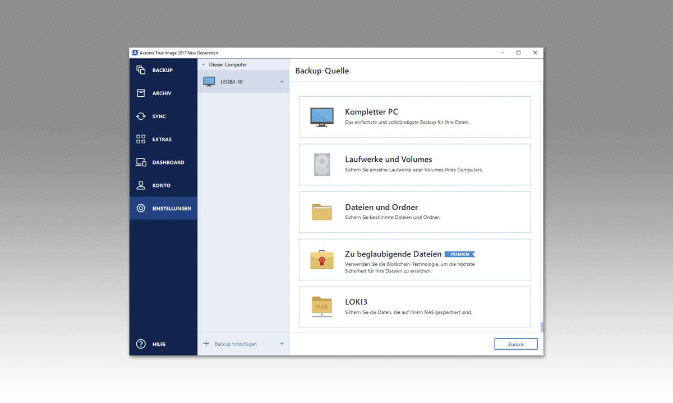Open the HILFE label
The width and height of the screenshot is (673, 403).
[159, 344]
